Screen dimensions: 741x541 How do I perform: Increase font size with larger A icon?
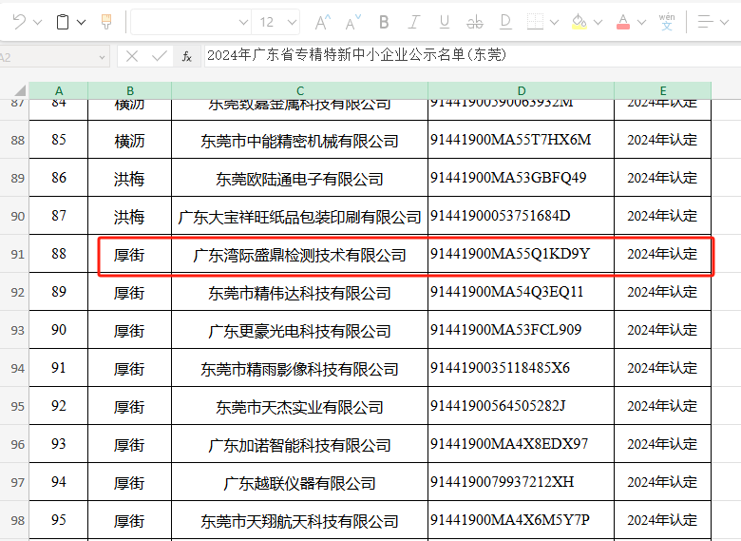click(322, 22)
